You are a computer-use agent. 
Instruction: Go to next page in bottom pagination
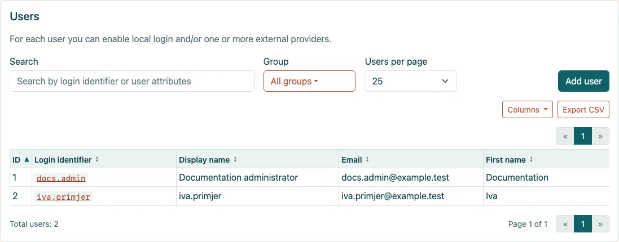pyautogui.click(x=600, y=224)
